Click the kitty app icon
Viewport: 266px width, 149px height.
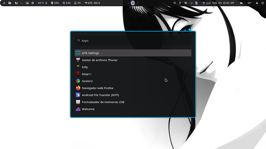coord(78,67)
